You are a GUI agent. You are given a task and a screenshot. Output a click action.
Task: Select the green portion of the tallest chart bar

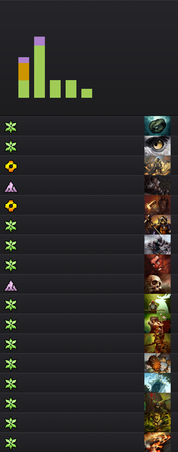pos(39,72)
